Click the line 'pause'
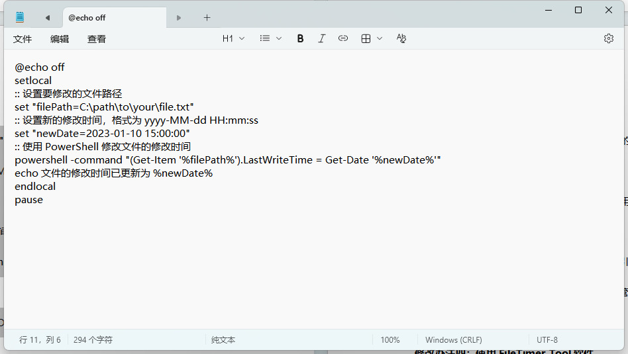 point(29,200)
